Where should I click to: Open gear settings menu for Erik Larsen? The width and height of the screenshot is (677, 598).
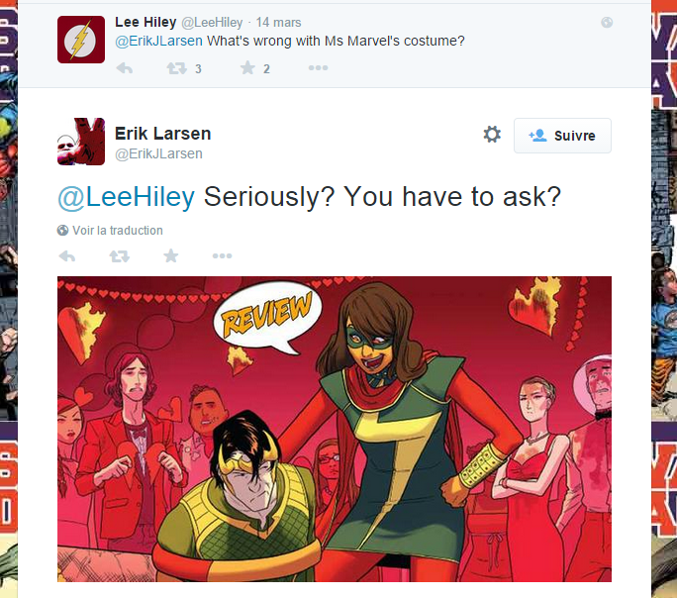click(x=492, y=135)
